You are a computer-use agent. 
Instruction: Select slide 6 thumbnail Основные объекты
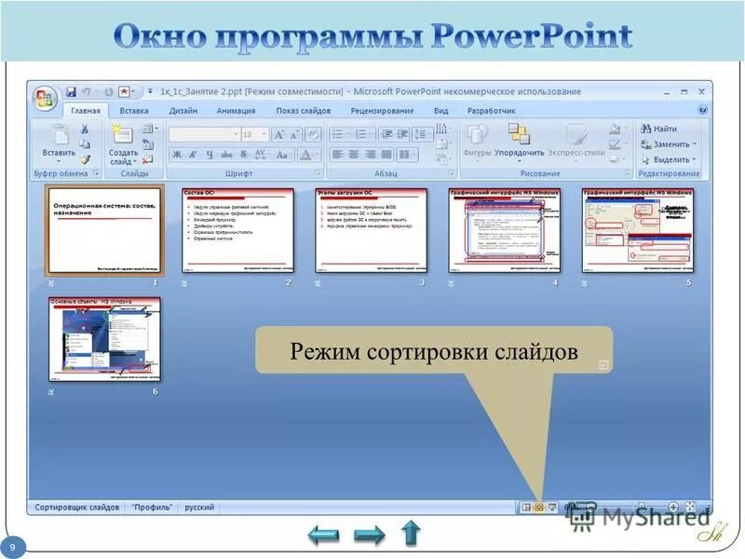tap(104, 339)
